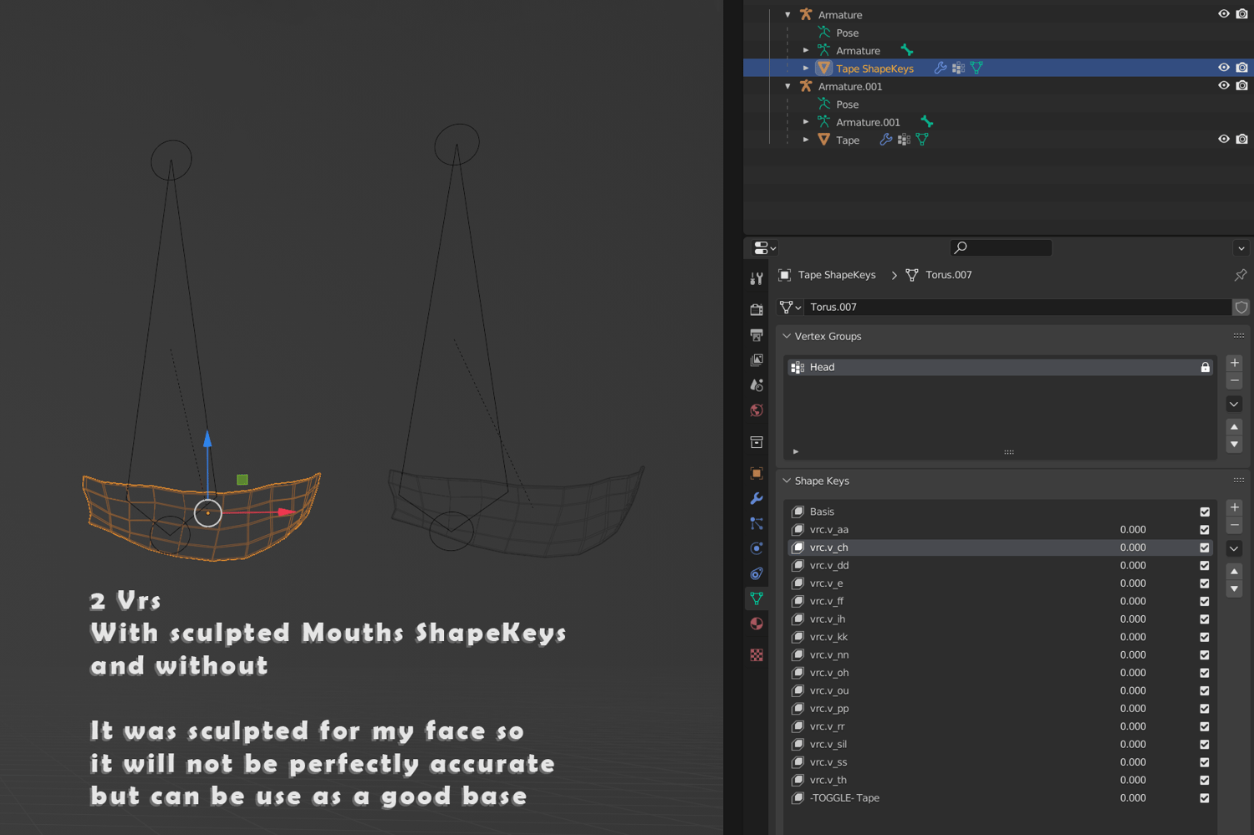Open the Output properties tab
Screen dimensions: 1254x835
tap(757, 335)
